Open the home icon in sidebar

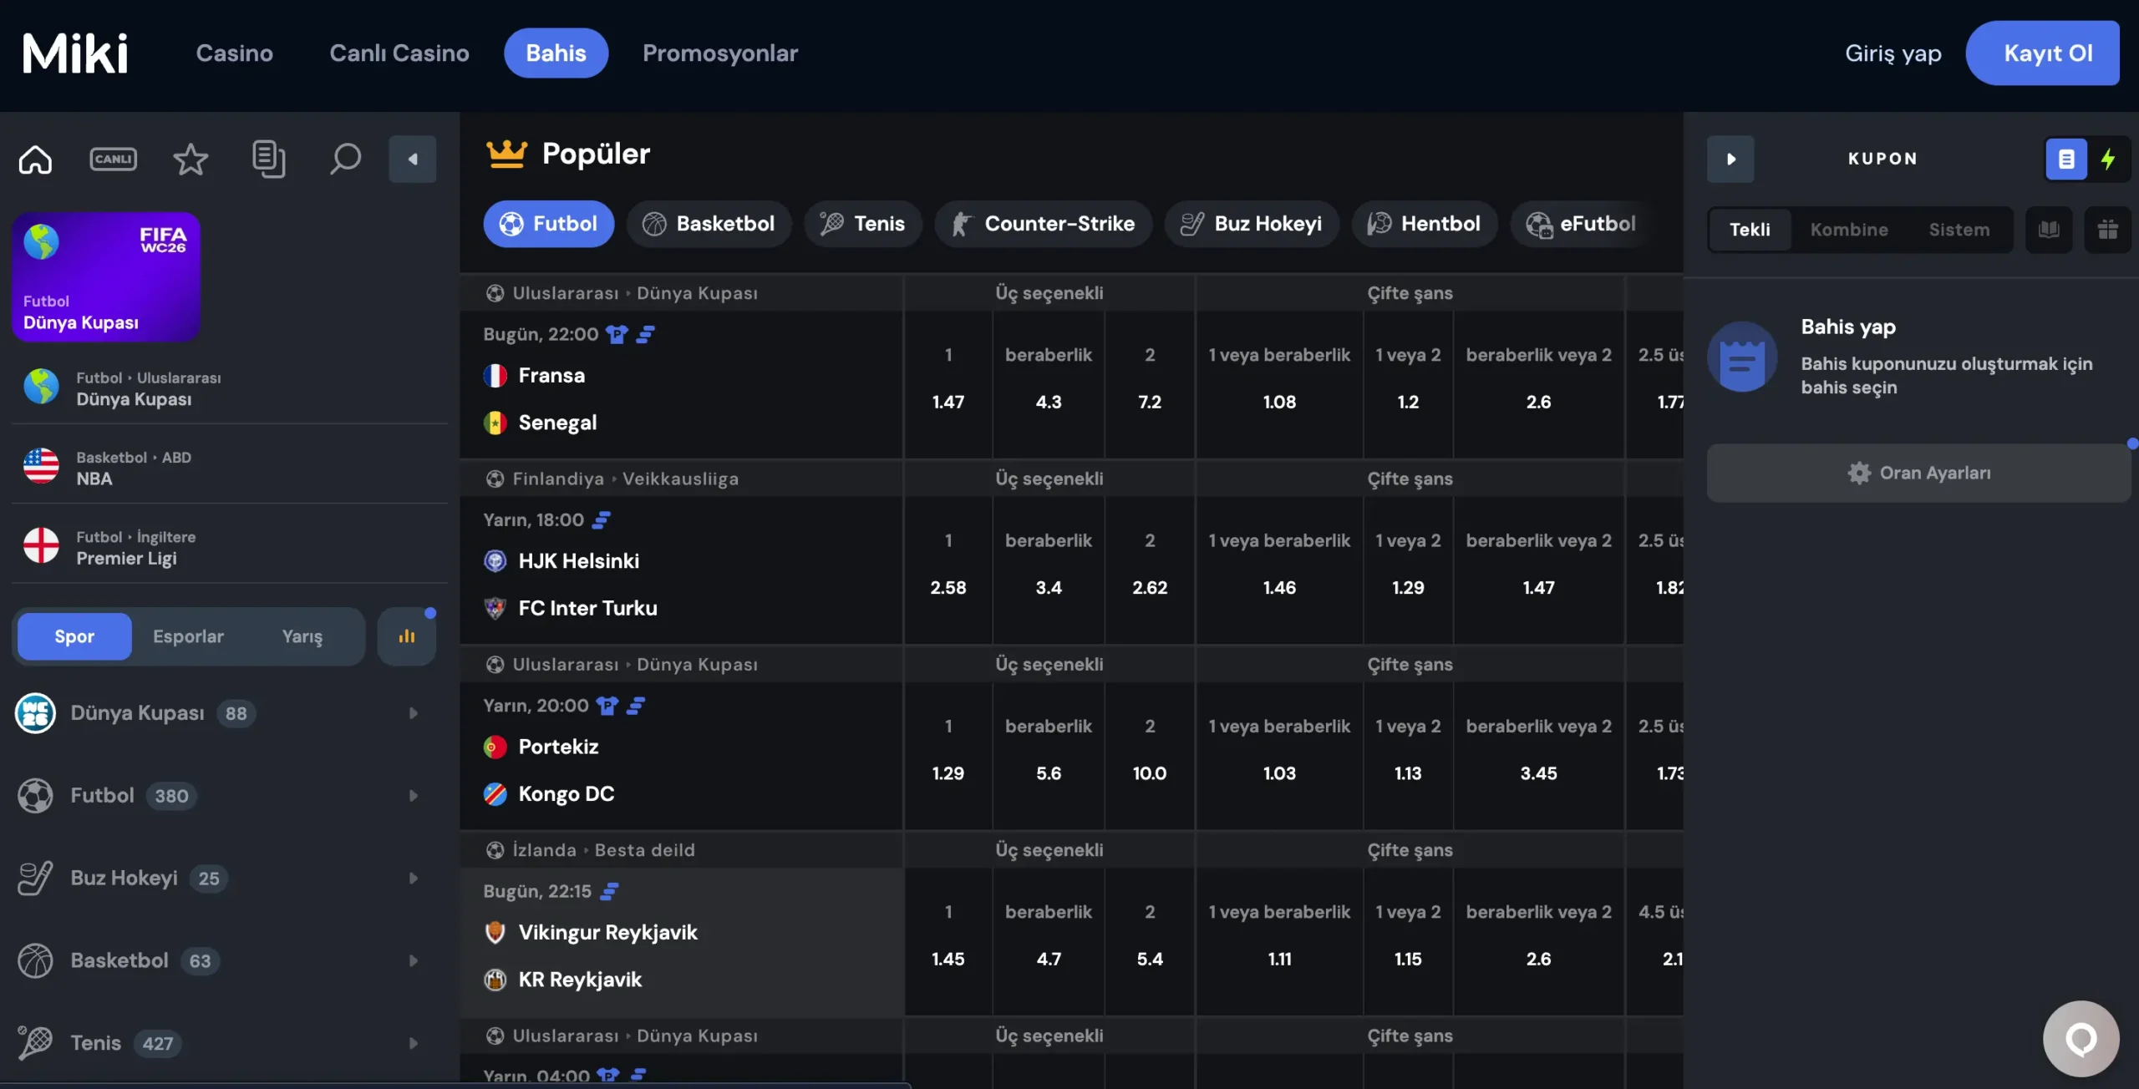pos(35,159)
